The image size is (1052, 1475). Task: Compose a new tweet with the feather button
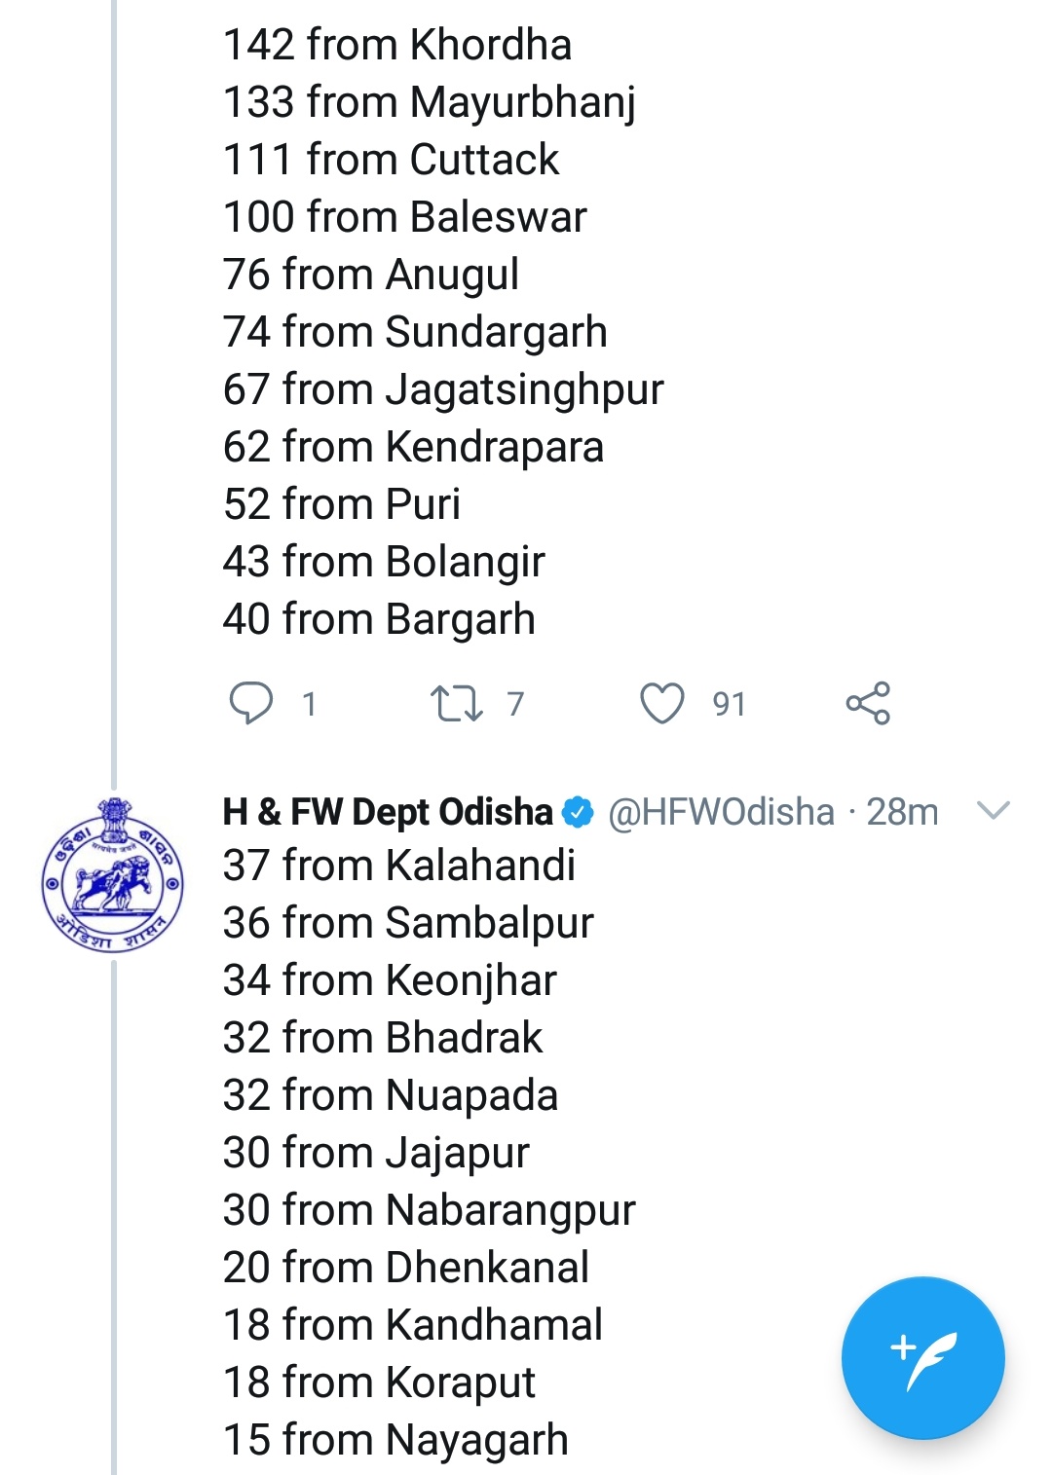(922, 1357)
